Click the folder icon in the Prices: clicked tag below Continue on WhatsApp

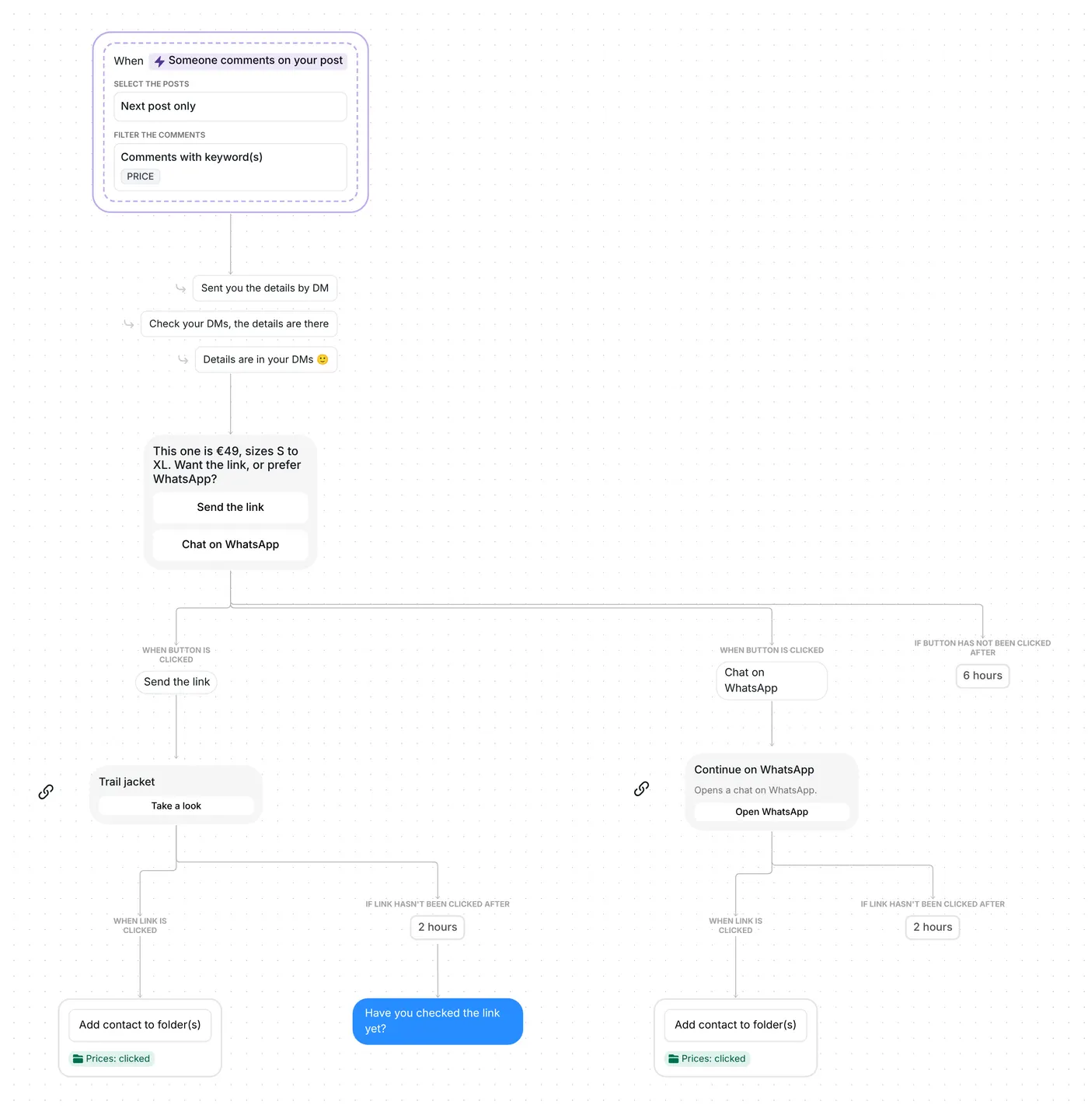[x=673, y=1058]
